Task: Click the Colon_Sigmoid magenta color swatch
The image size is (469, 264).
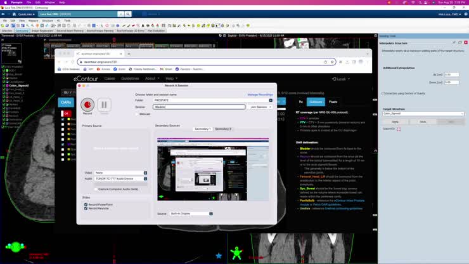Action: 7,86
